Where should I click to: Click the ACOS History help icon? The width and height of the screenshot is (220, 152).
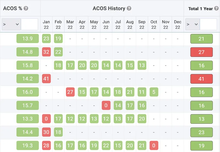pos(129,8)
